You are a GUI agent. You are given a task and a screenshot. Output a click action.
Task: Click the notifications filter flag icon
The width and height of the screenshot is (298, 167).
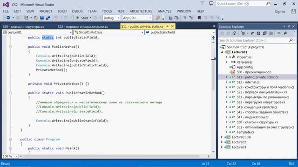[203, 3]
